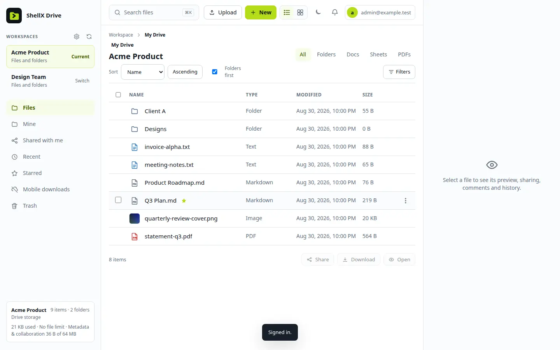Uncheck the Folders first checkbox
This screenshot has height=350, width=560.
(x=215, y=72)
